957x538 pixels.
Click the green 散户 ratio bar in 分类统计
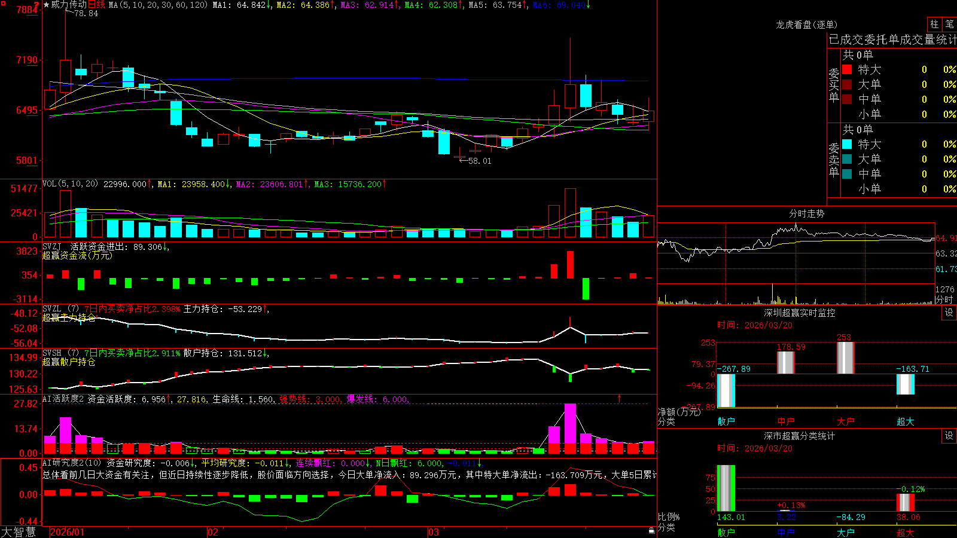(x=726, y=488)
